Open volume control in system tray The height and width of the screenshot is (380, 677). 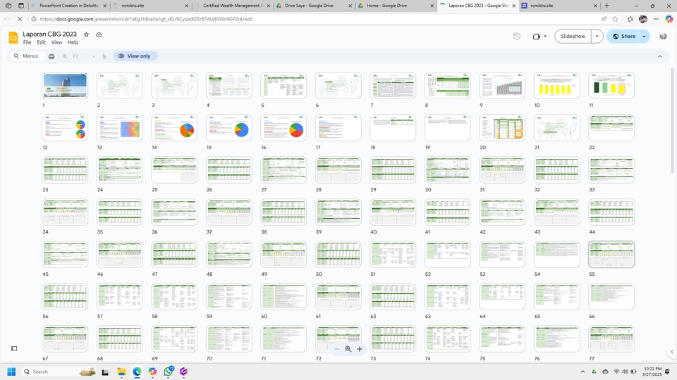tap(625, 372)
